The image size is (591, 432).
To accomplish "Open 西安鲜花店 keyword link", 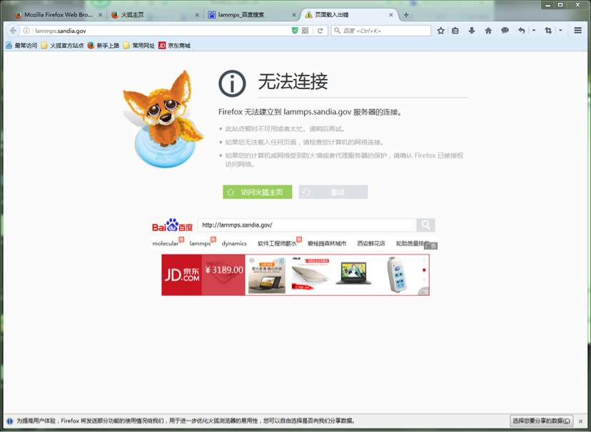I will (371, 244).
